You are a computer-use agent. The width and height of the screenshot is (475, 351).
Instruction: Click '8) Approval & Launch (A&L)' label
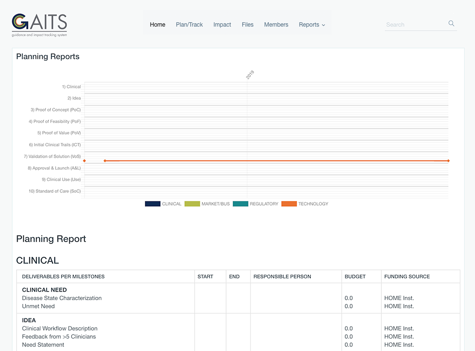(54, 168)
